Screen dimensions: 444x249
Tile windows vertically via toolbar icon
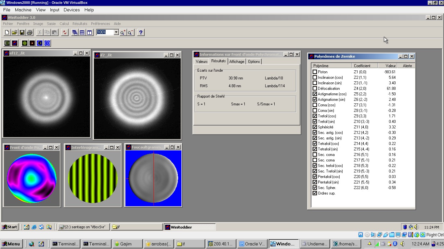(90, 32)
